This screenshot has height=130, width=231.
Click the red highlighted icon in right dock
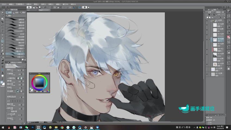[x=229, y=37]
